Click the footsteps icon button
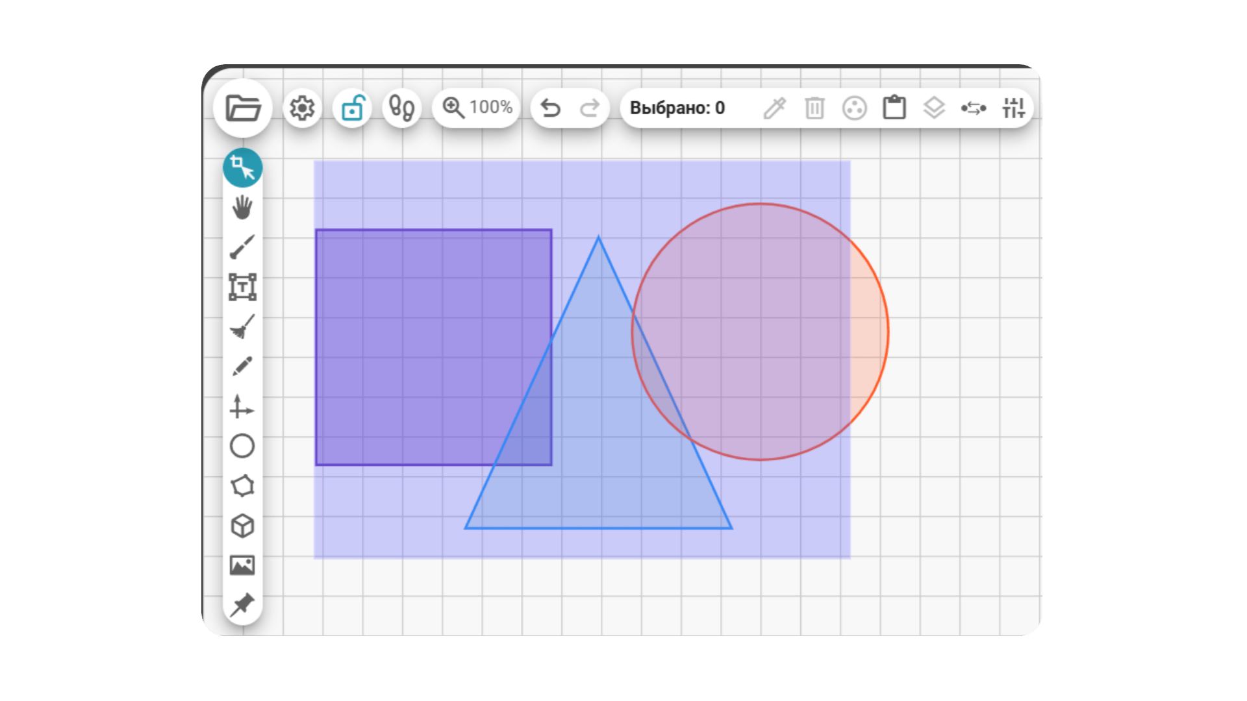This screenshot has width=1247, height=701. (x=402, y=108)
